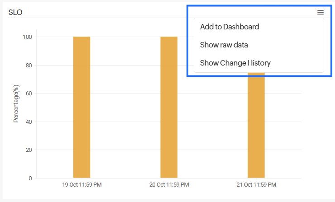Open Show Change History entry

pyautogui.click(x=235, y=63)
